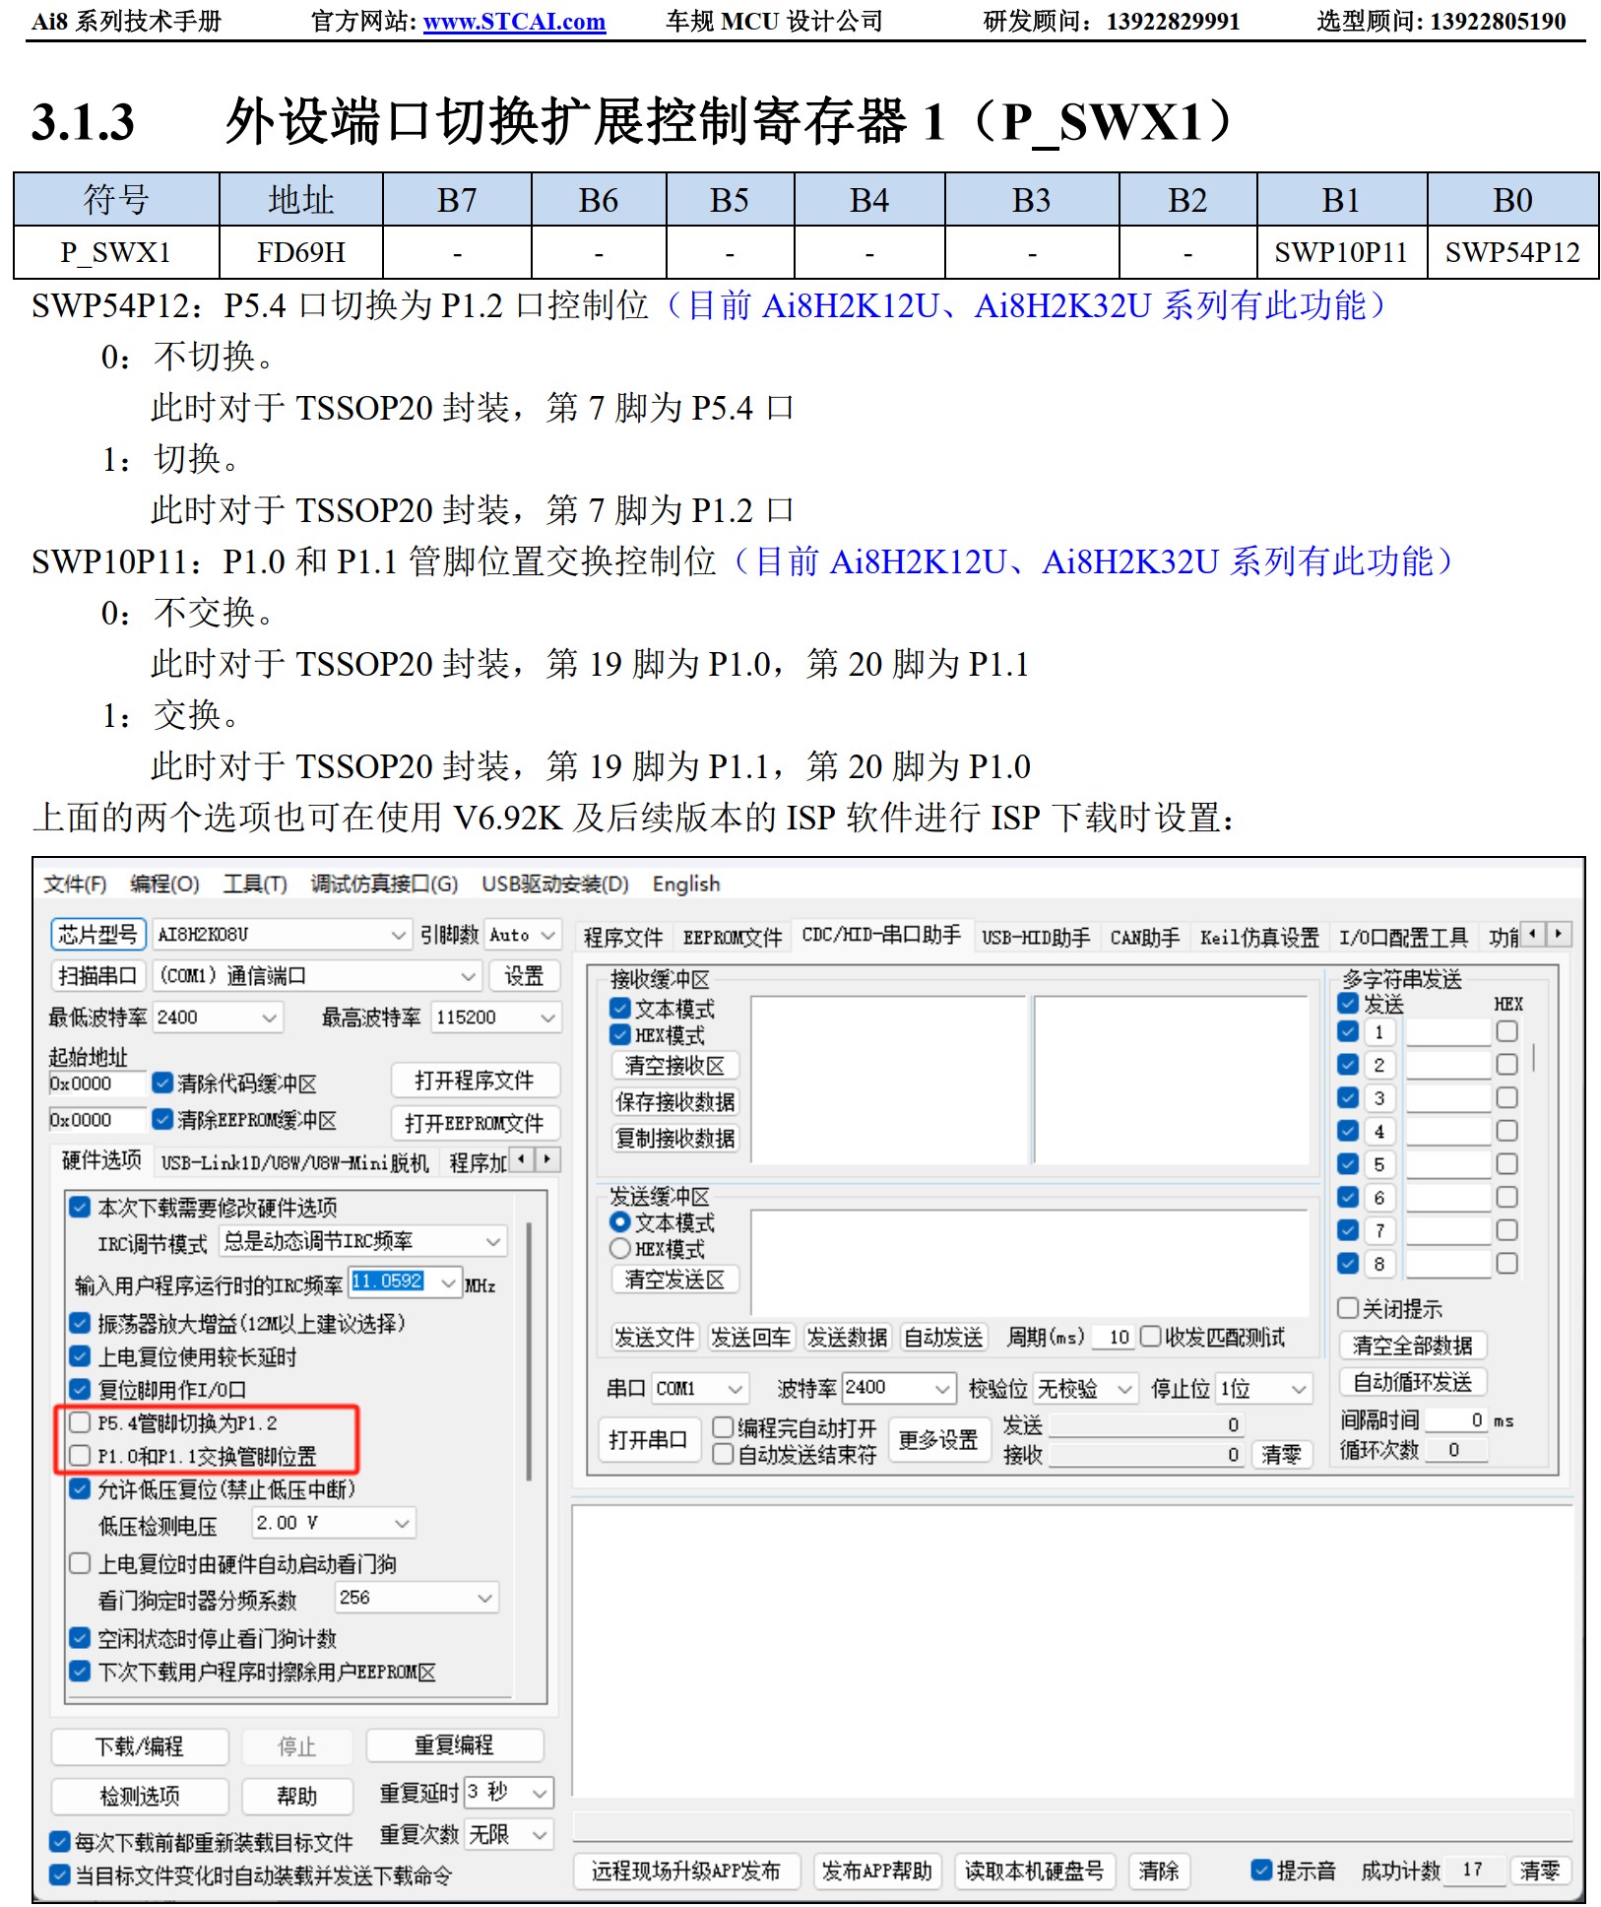This screenshot has width=1601, height=1907.
Task: Click the 下载/编程 button
Action: [x=140, y=1746]
